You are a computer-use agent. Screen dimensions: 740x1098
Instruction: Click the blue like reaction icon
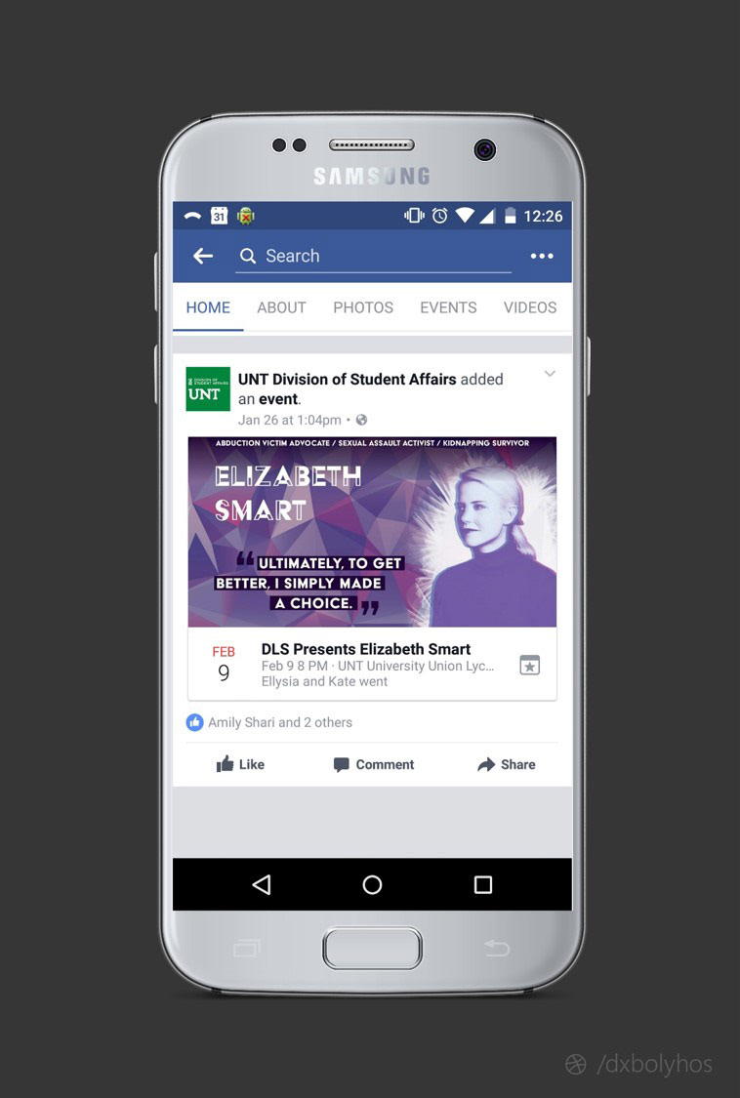(x=195, y=722)
